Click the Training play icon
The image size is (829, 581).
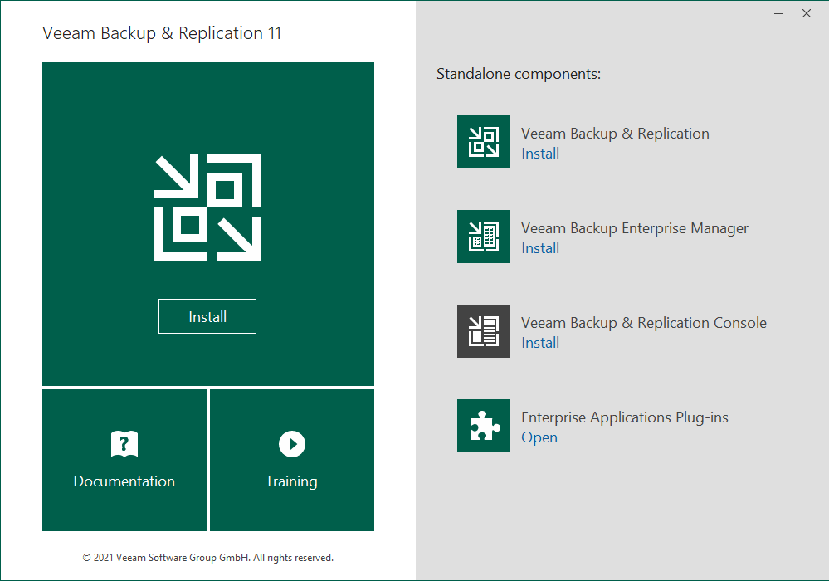pyautogui.click(x=291, y=444)
